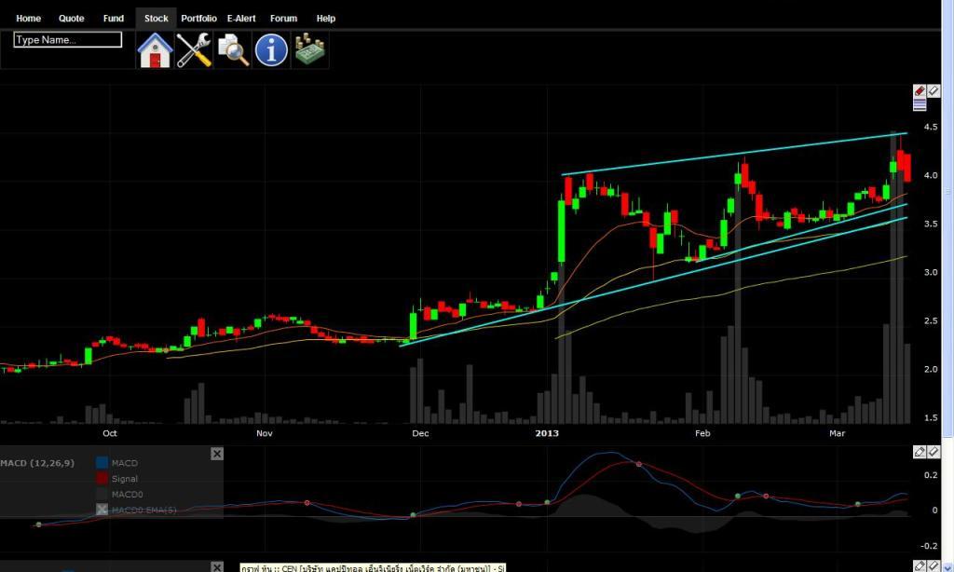Toggle the blue MACD line swatch
The width and height of the screenshot is (954, 572).
tap(102, 463)
